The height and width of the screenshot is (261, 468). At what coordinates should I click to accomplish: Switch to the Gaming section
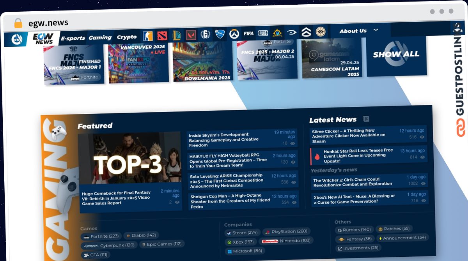(100, 37)
